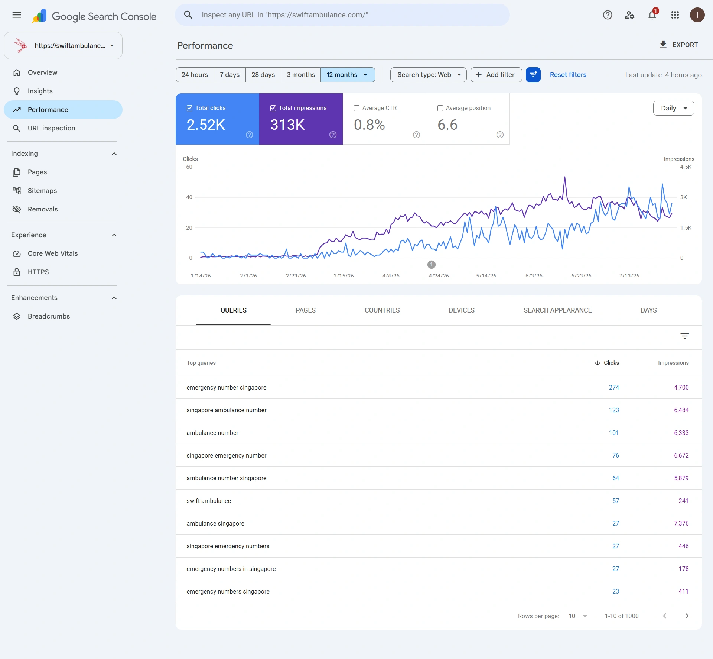713x659 pixels.
Task: Click the blue AI filter suggestions icon
Action: coord(533,75)
